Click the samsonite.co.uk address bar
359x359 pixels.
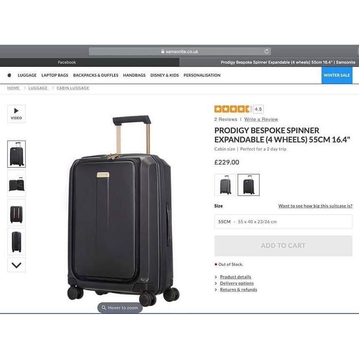pyautogui.click(x=180, y=51)
